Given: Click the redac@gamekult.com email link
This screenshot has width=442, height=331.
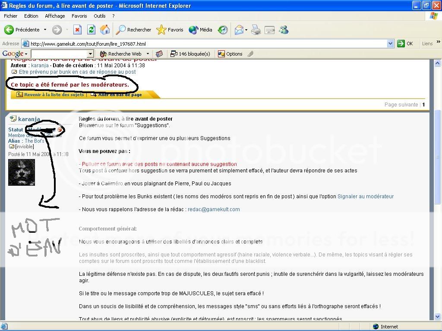Looking at the screenshot, I should [x=214, y=209].
